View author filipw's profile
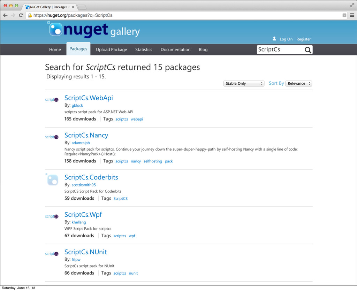The height and width of the screenshot is (291, 357). pyautogui.click(x=76, y=259)
